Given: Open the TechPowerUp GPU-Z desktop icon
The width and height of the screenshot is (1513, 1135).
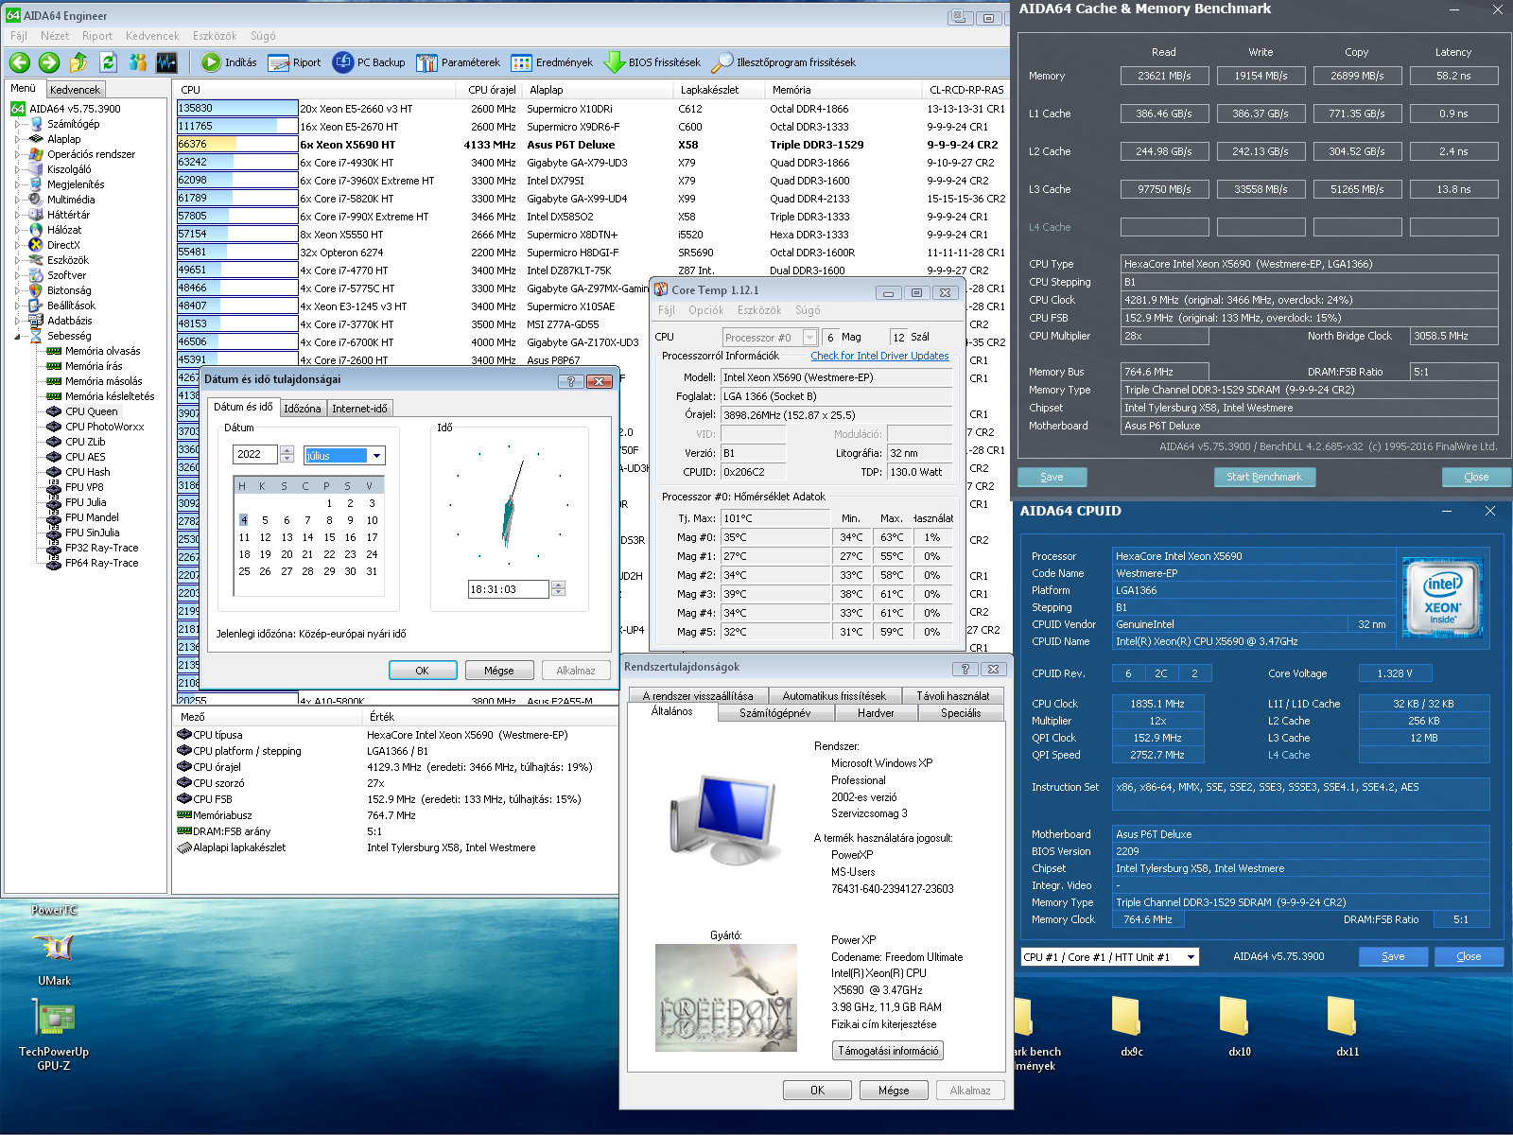Looking at the screenshot, I should point(54,1035).
